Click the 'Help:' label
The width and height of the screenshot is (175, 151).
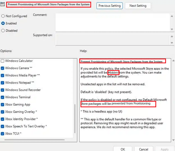[x=84, y=51]
